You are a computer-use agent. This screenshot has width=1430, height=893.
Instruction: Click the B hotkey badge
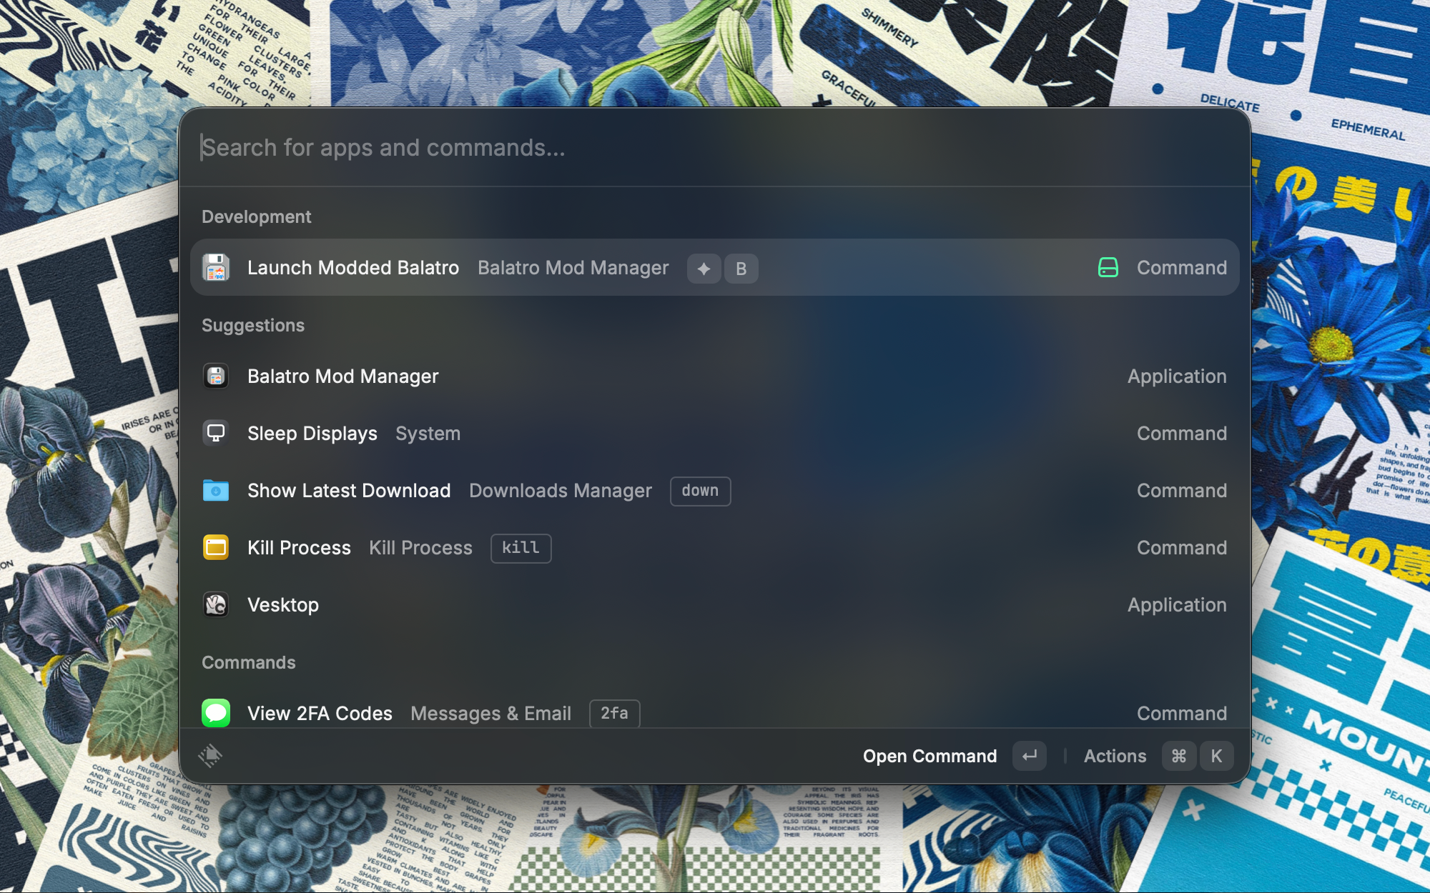click(x=741, y=269)
